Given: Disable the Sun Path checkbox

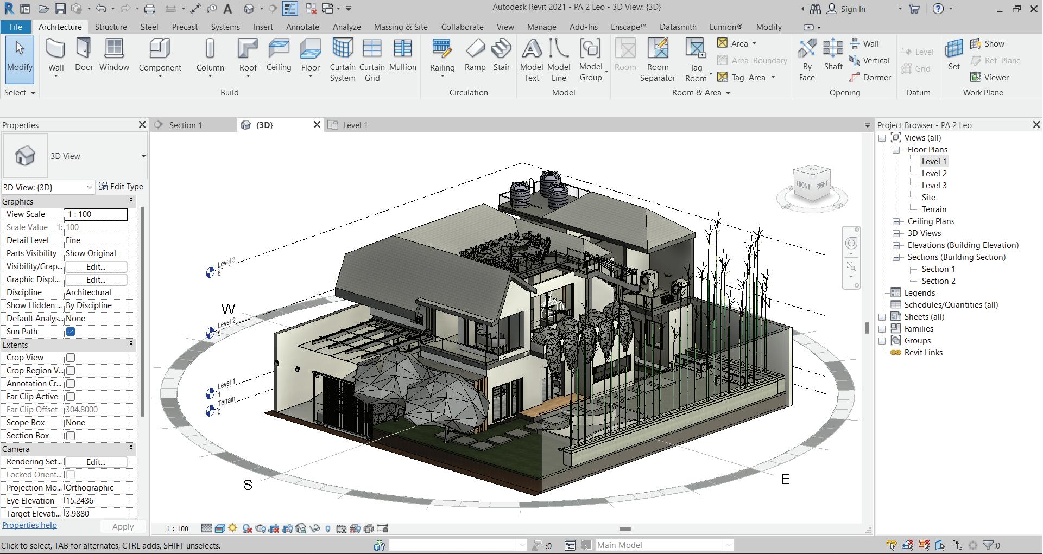Looking at the screenshot, I should coord(71,332).
